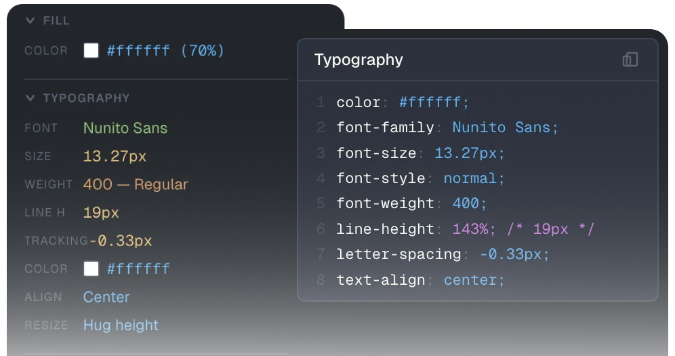Collapse the TYPOGRAPHY section
This screenshot has width=675, height=356.
tap(30, 98)
